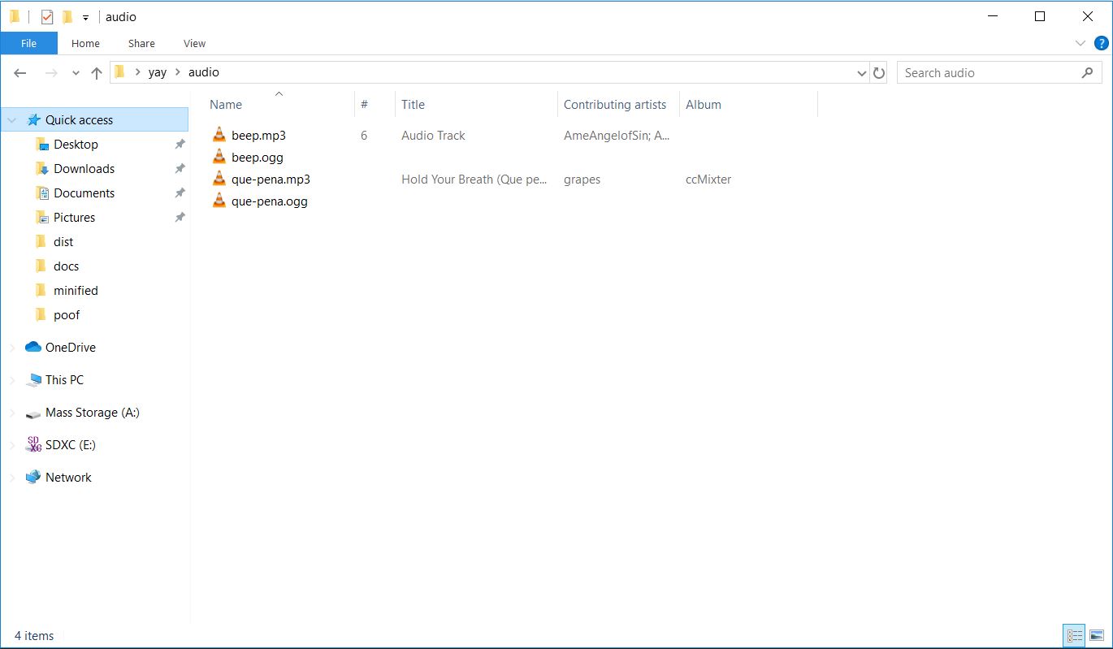Open recent locations dropdown arrow
Image resolution: width=1113 pixels, height=649 pixels.
76,73
